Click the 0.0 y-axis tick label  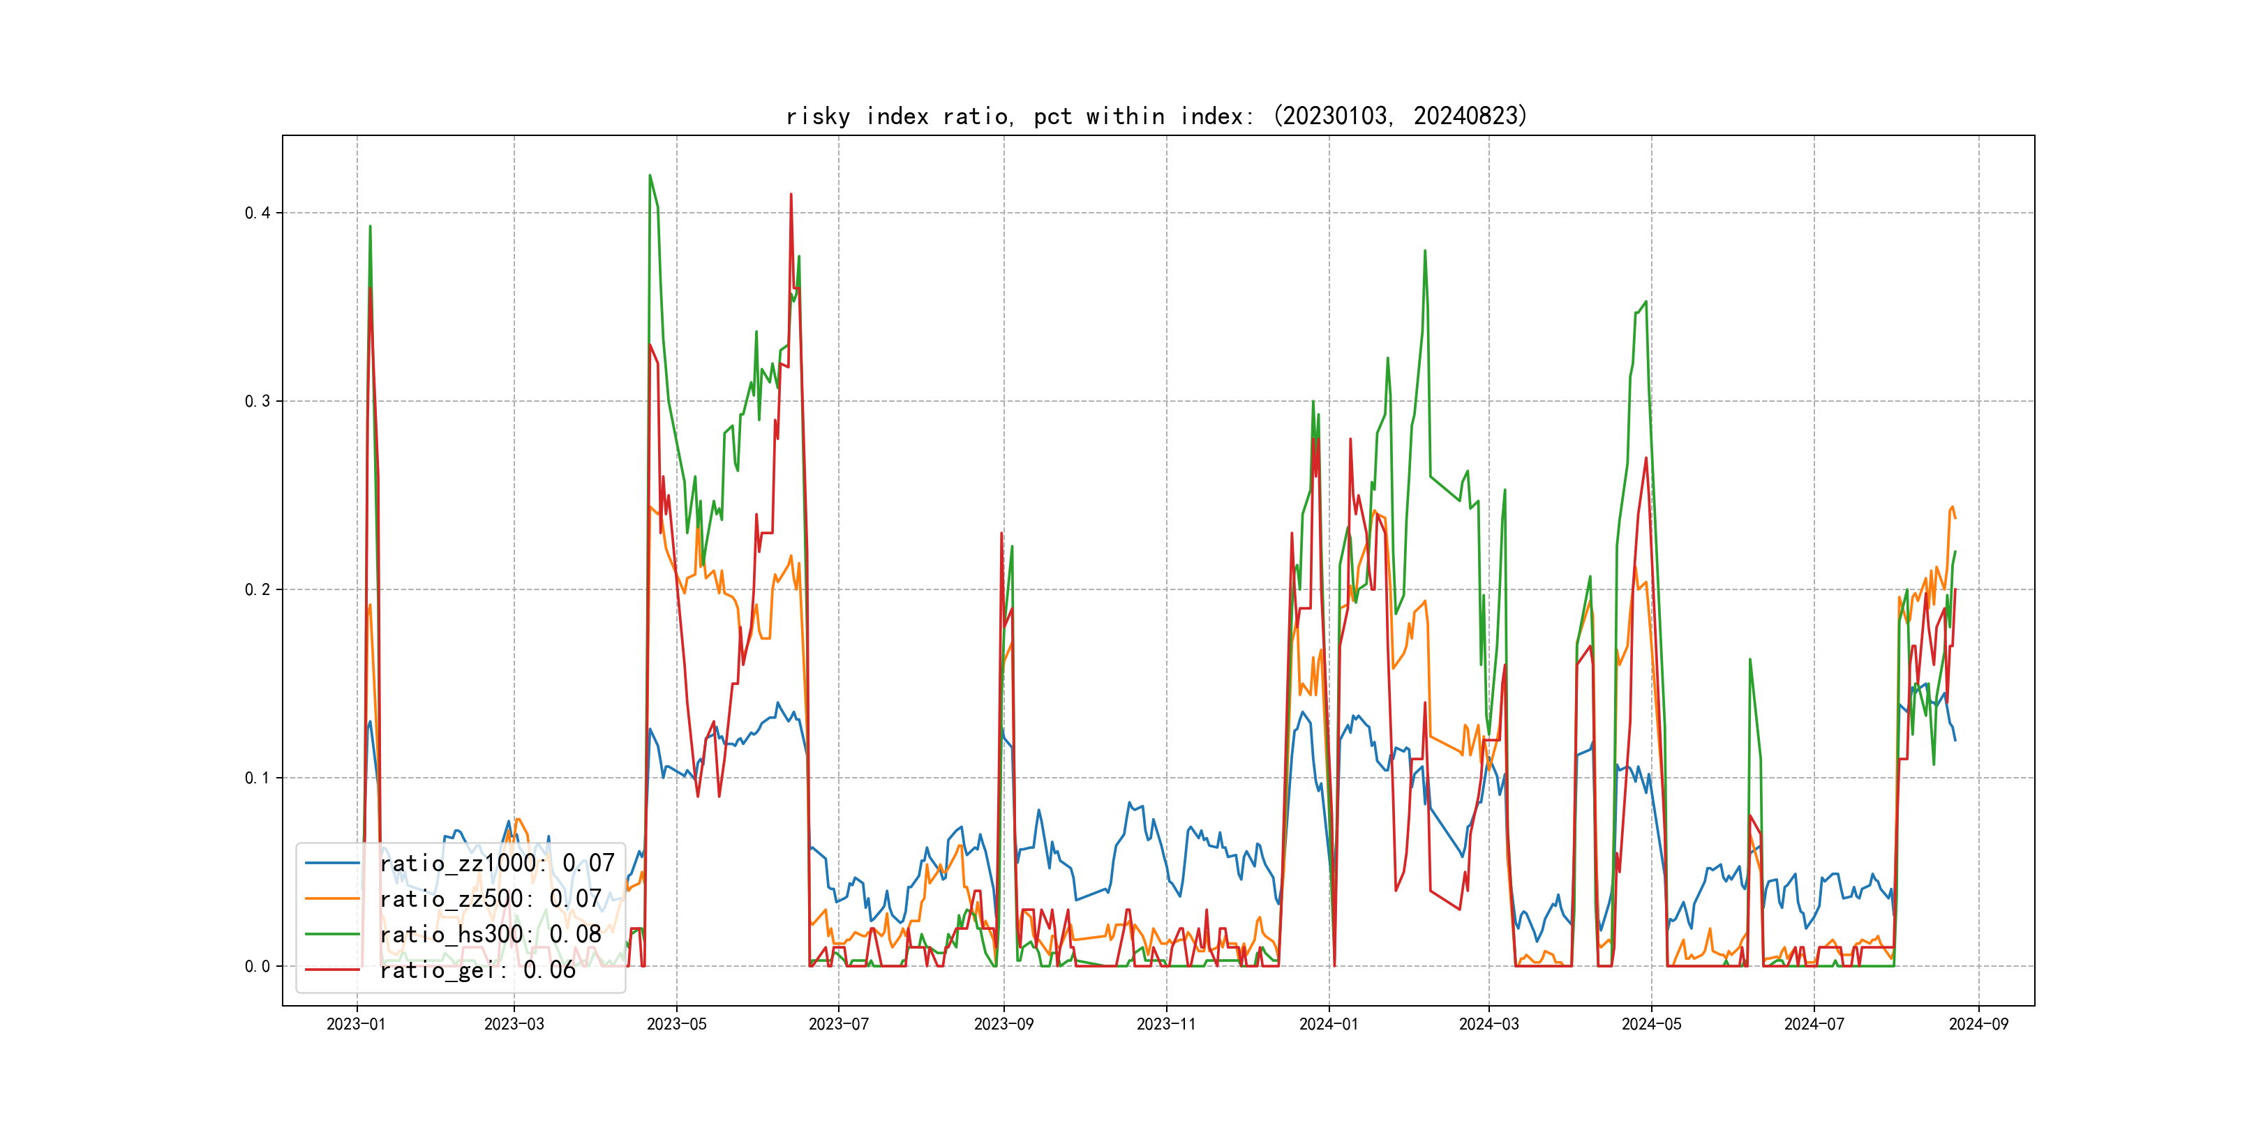[x=258, y=967]
